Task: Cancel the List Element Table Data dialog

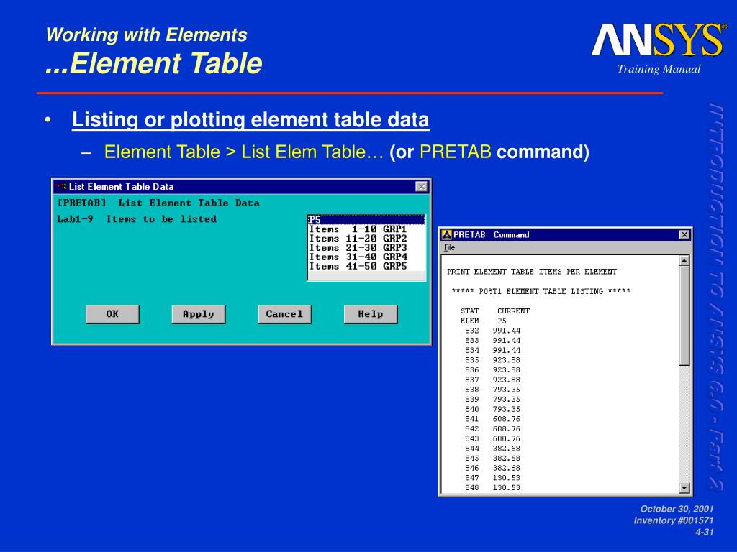Action: [x=284, y=314]
